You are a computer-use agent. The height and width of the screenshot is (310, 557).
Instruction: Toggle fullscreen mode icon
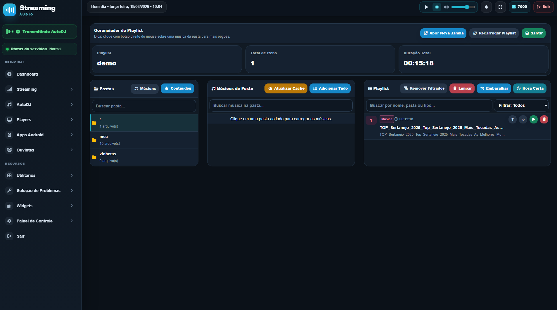tap(500, 7)
